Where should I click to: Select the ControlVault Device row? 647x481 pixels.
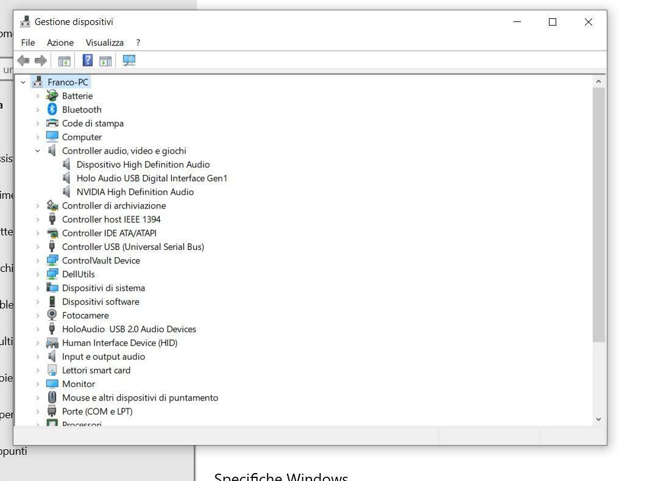[101, 260]
